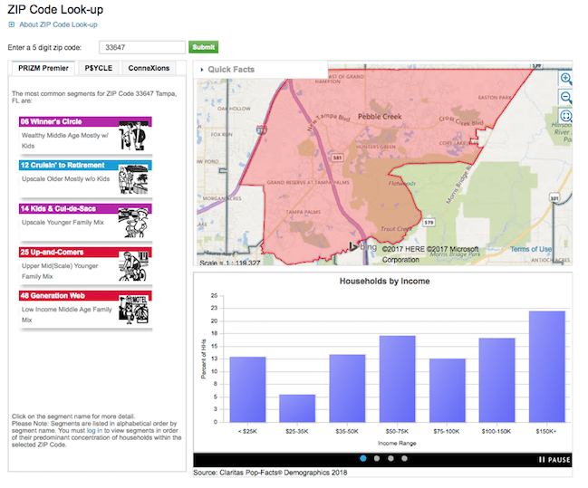Open the 12 Cruisin' to Retirement segment

pyautogui.click(x=63, y=166)
